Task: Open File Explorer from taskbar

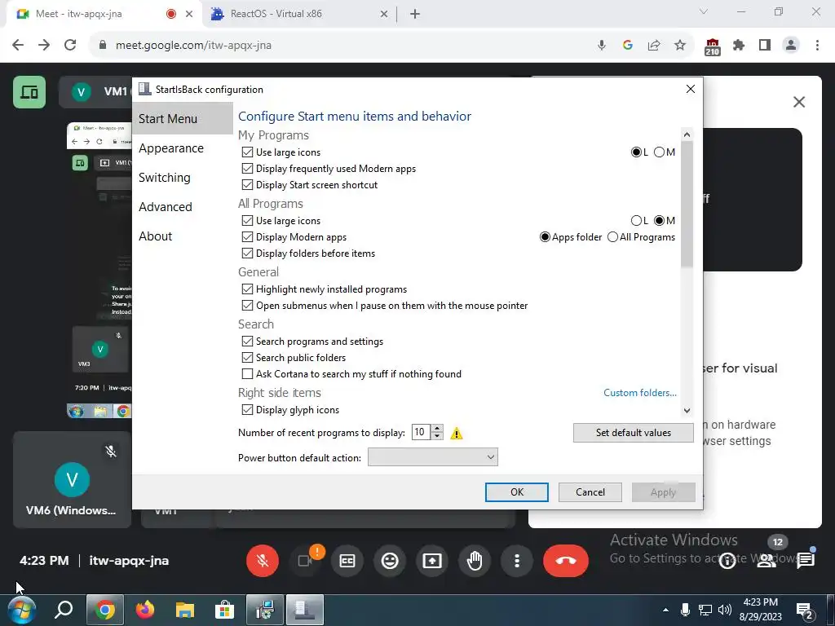Action: (x=185, y=610)
